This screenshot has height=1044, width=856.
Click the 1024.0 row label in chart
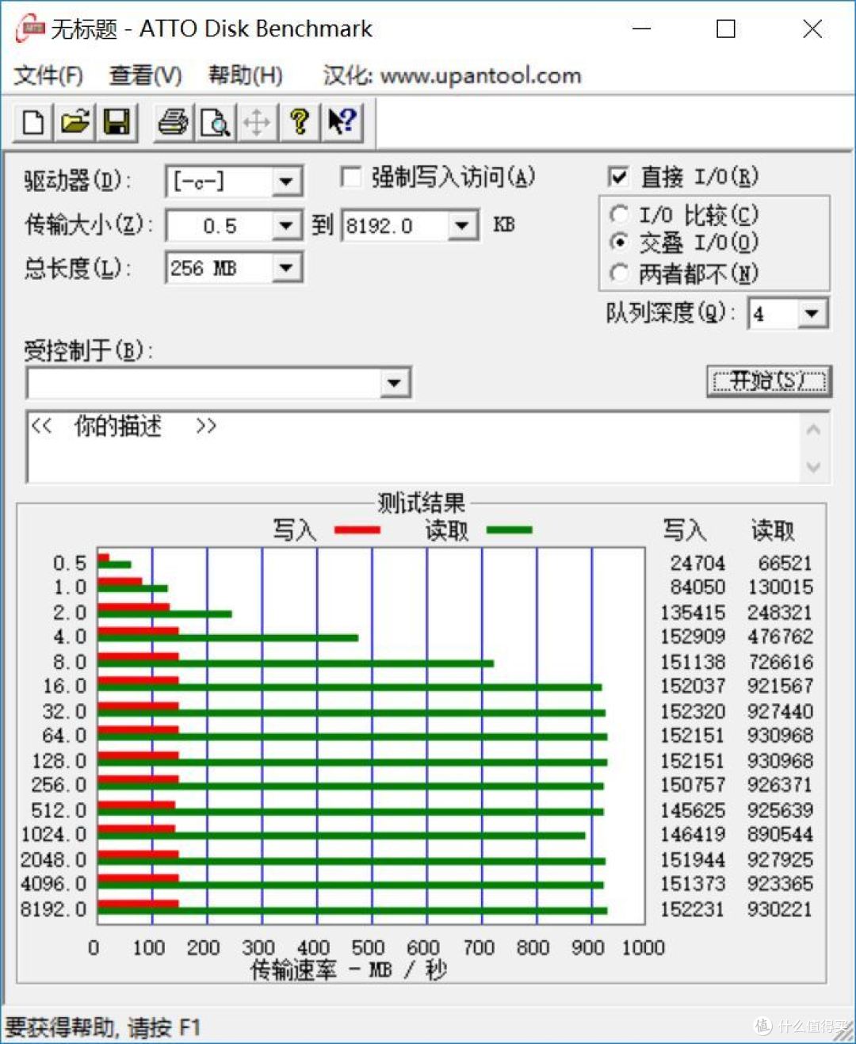pos(53,834)
